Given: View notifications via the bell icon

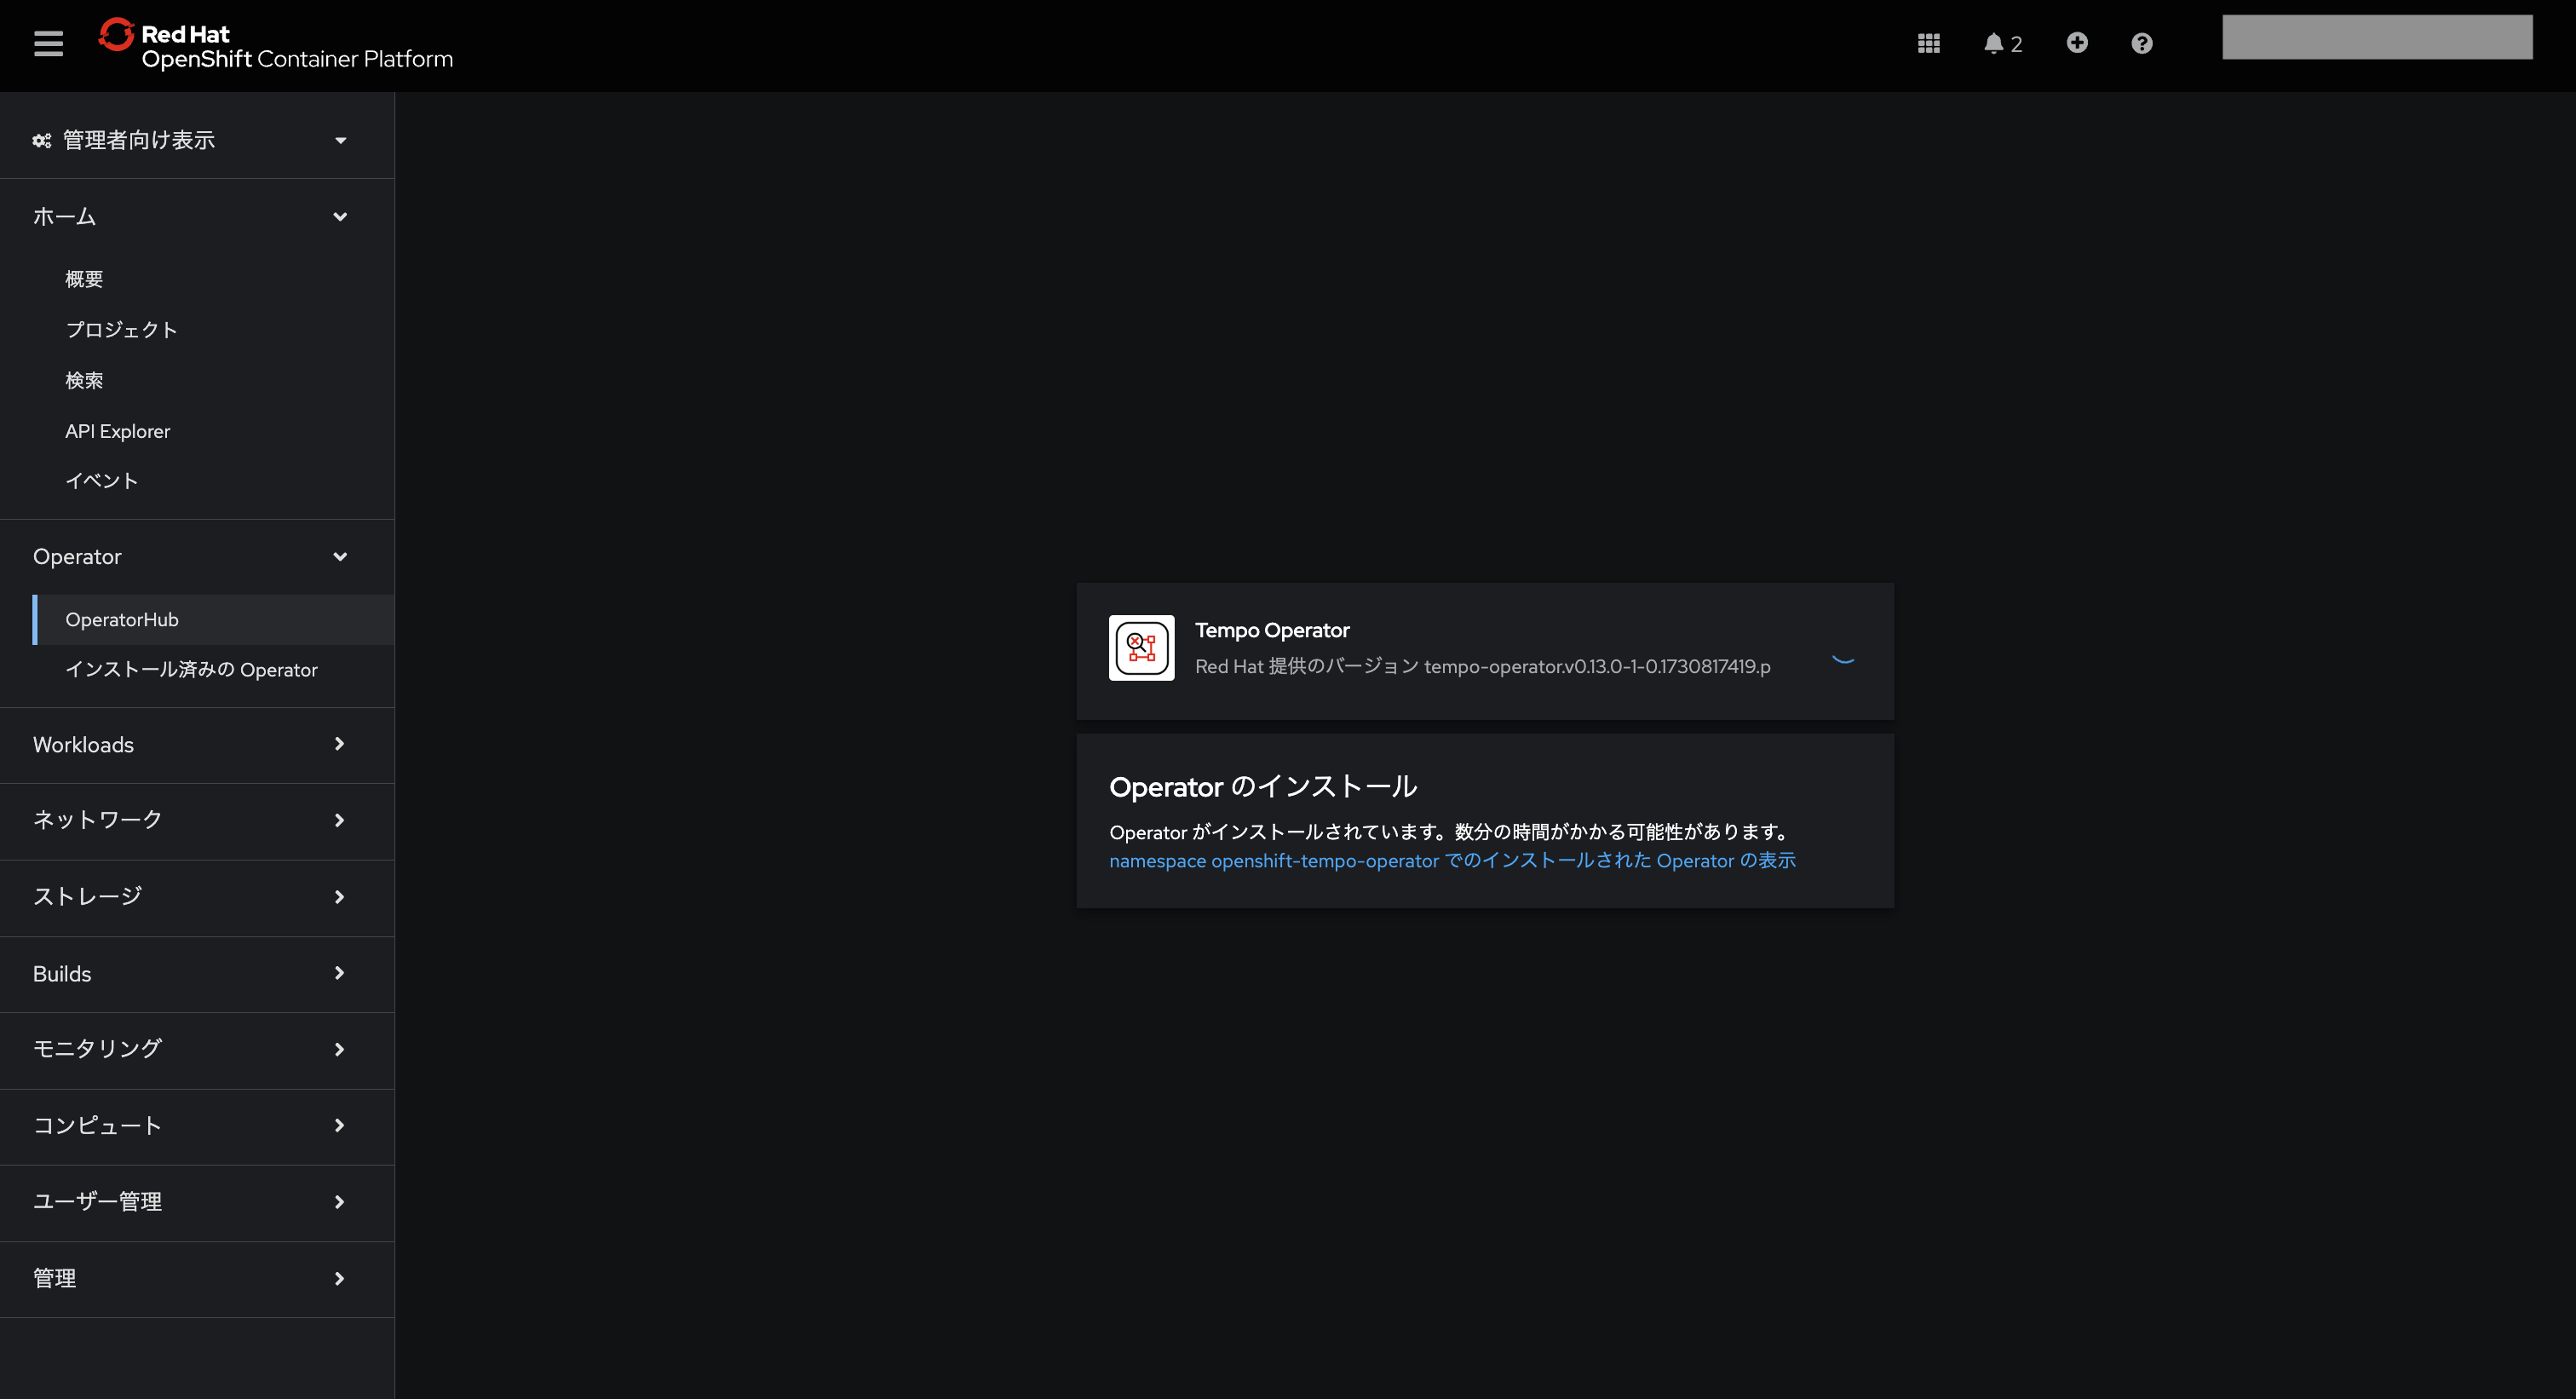Looking at the screenshot, I should [x=1994, y=43].
